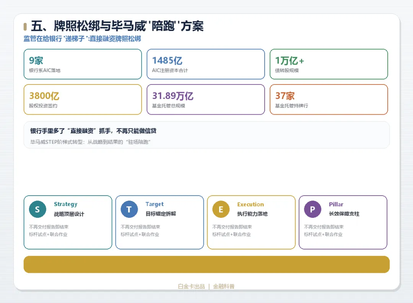
Task: Click the 银行手里多了直接融资抓手 heading
Action: coord(93,131)
